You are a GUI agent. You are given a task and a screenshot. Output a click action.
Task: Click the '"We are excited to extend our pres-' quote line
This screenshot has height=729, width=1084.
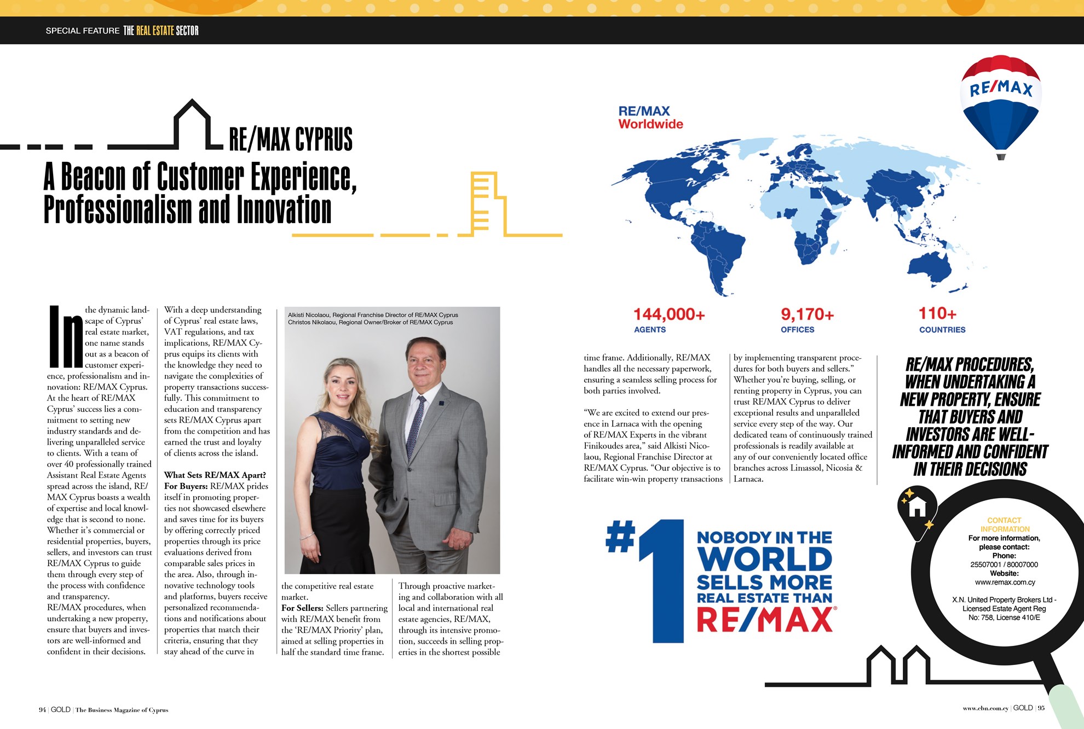(x=646, y=413)
